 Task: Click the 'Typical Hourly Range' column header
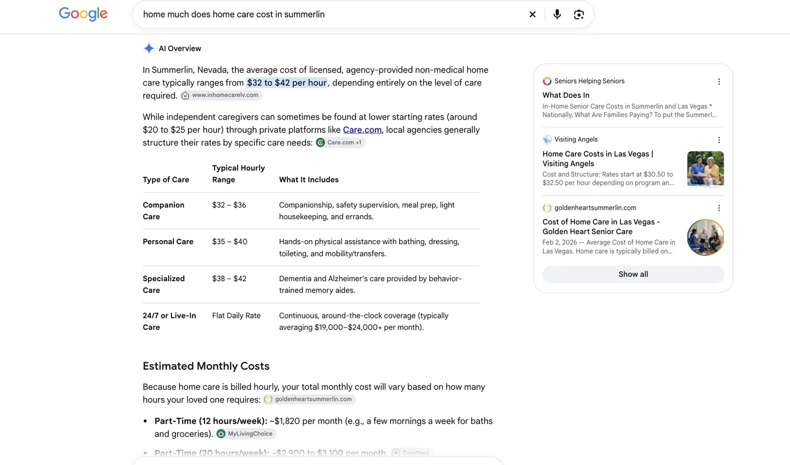click(238, 174)
